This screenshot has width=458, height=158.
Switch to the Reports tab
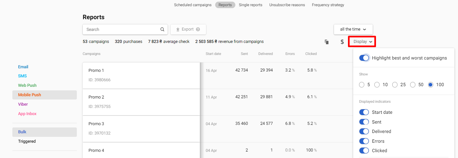click(x=225, y=5)
